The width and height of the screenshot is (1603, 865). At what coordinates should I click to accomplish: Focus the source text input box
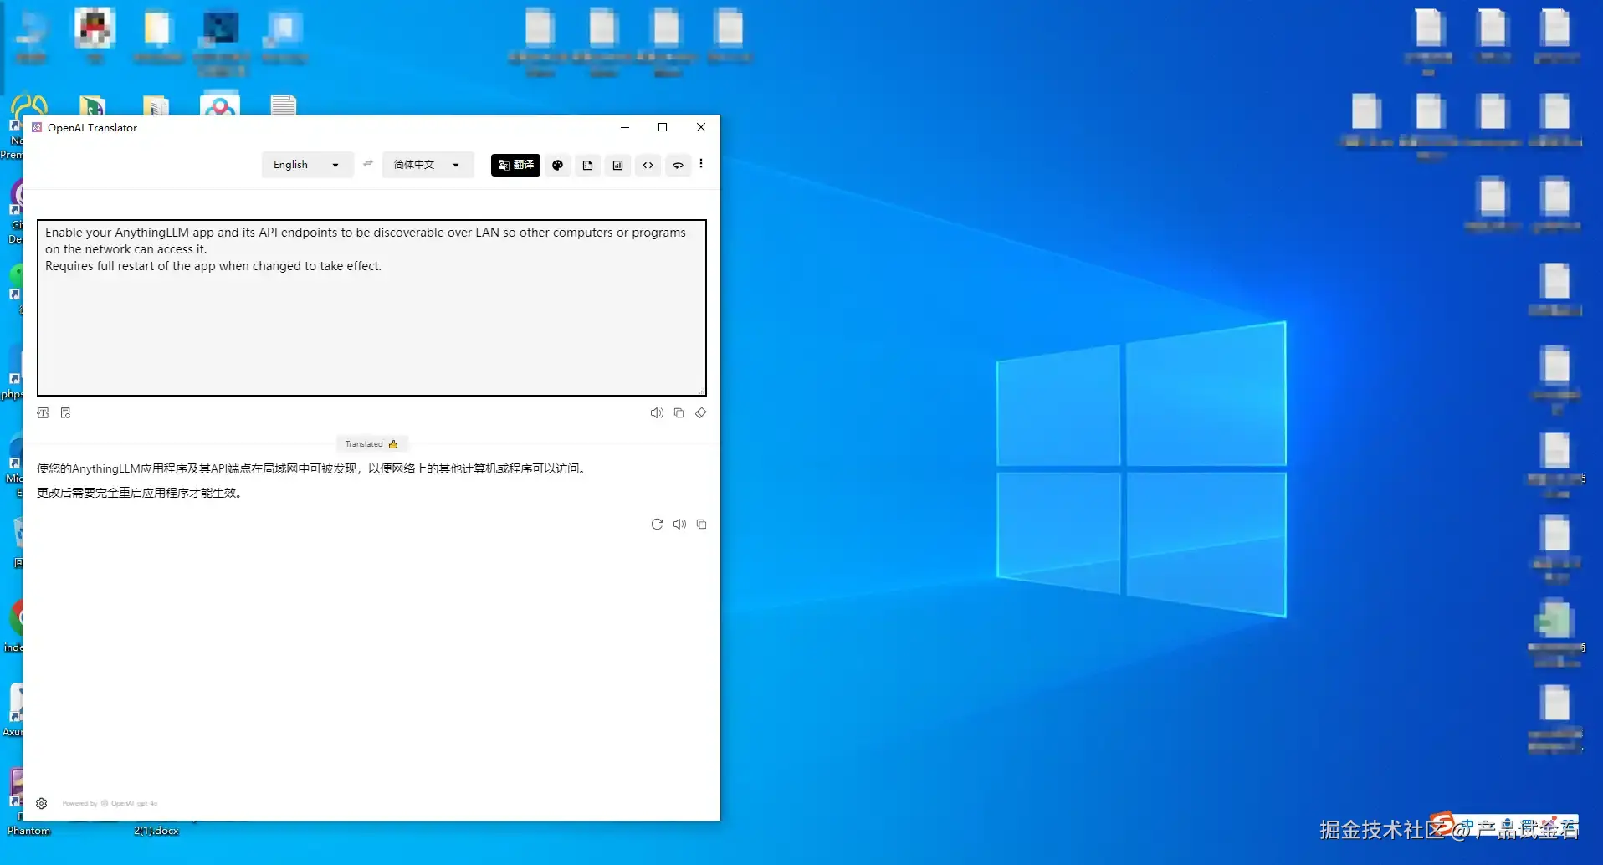(x=371, y=308)
